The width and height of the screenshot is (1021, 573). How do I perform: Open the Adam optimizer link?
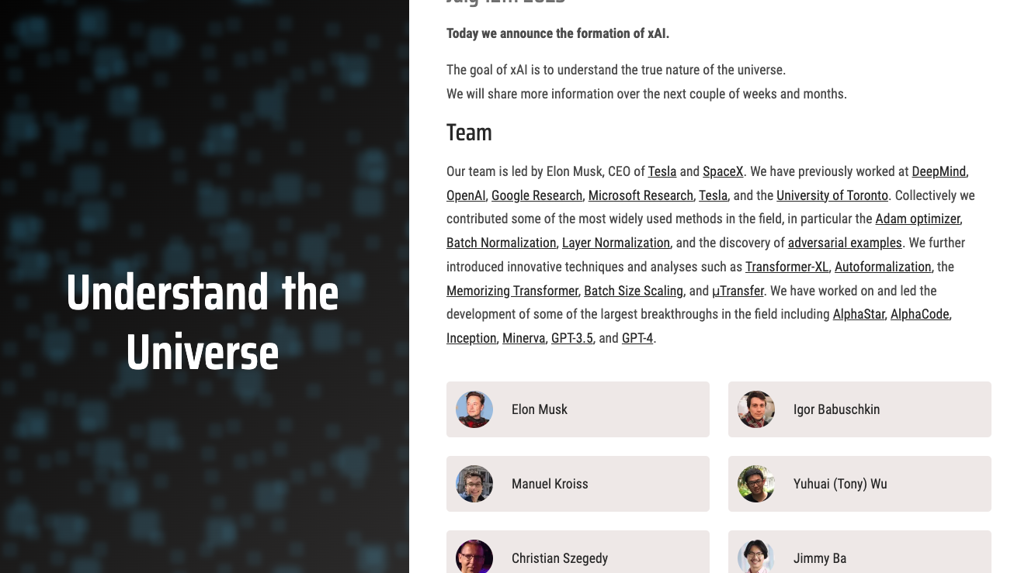(917, 219)
